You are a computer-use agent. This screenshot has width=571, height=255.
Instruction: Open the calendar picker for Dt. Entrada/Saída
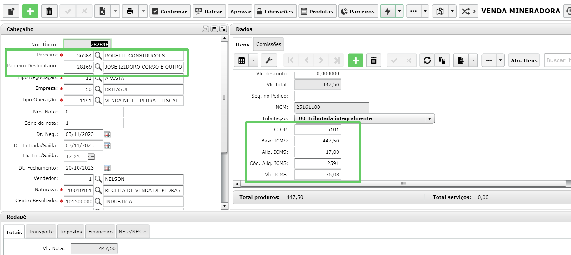point(107,146)
